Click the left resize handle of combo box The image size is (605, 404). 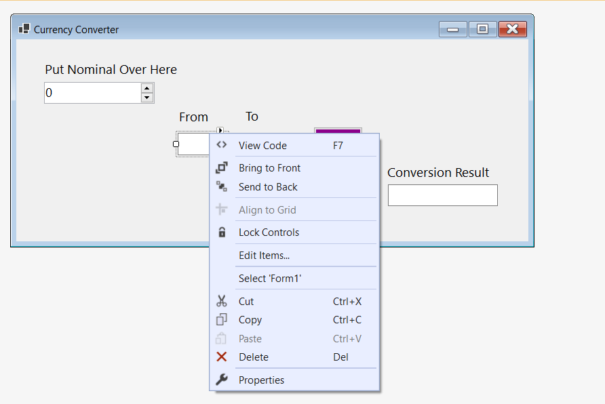pos(176,144)
